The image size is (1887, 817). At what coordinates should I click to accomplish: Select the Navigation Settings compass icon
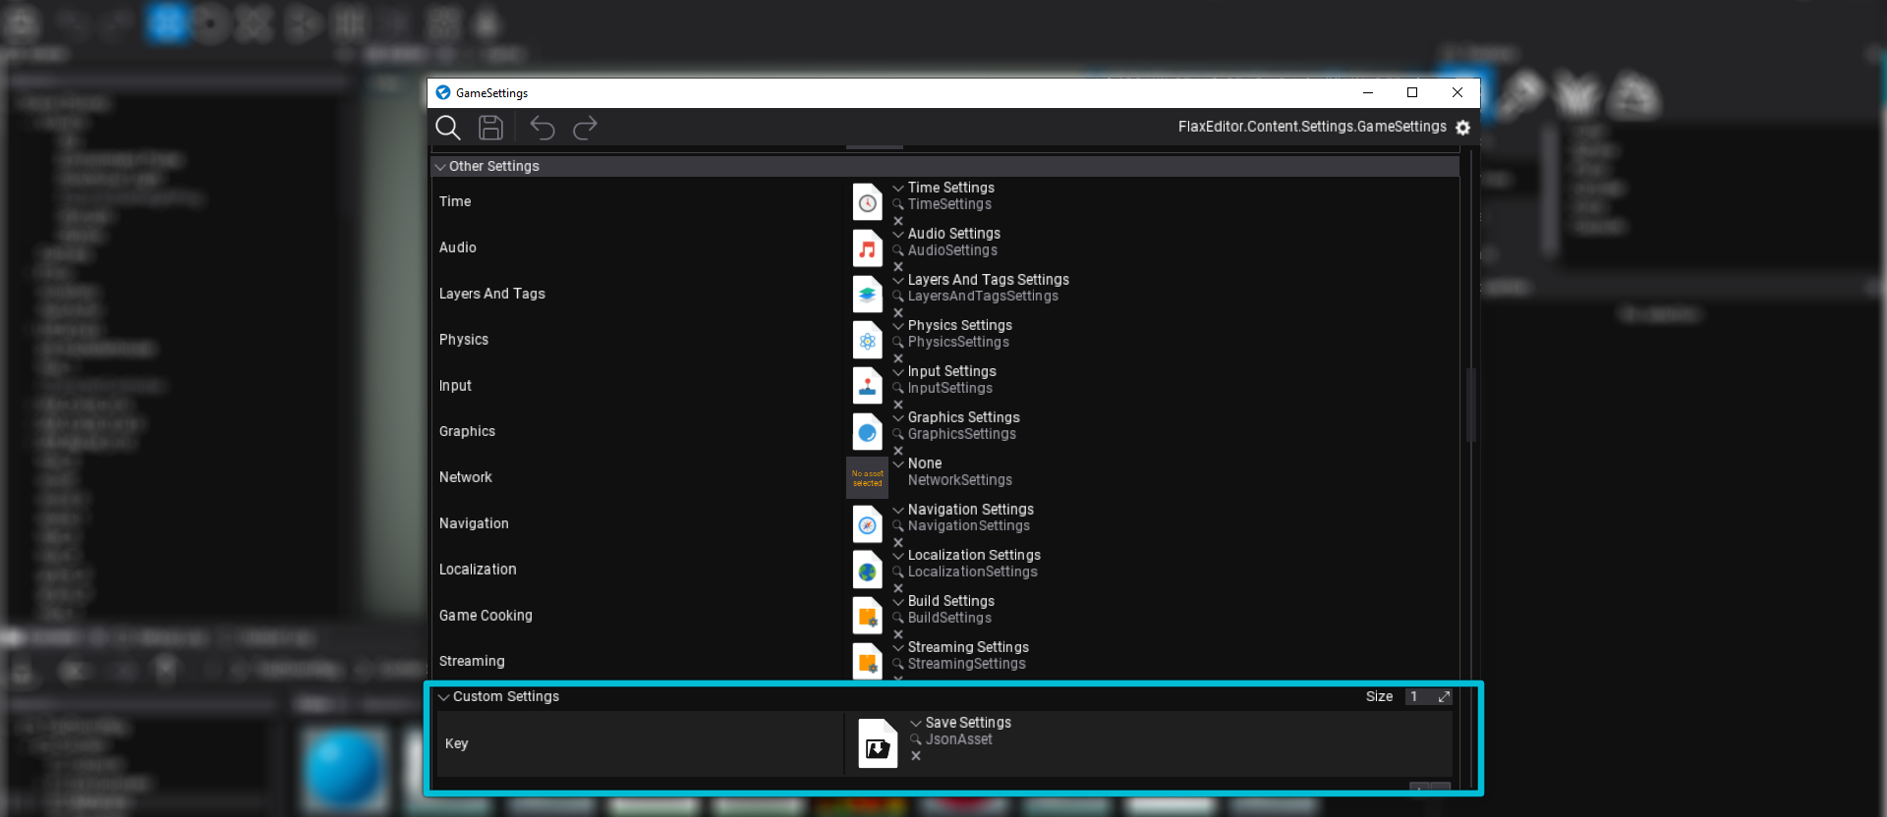pos(868,524)
